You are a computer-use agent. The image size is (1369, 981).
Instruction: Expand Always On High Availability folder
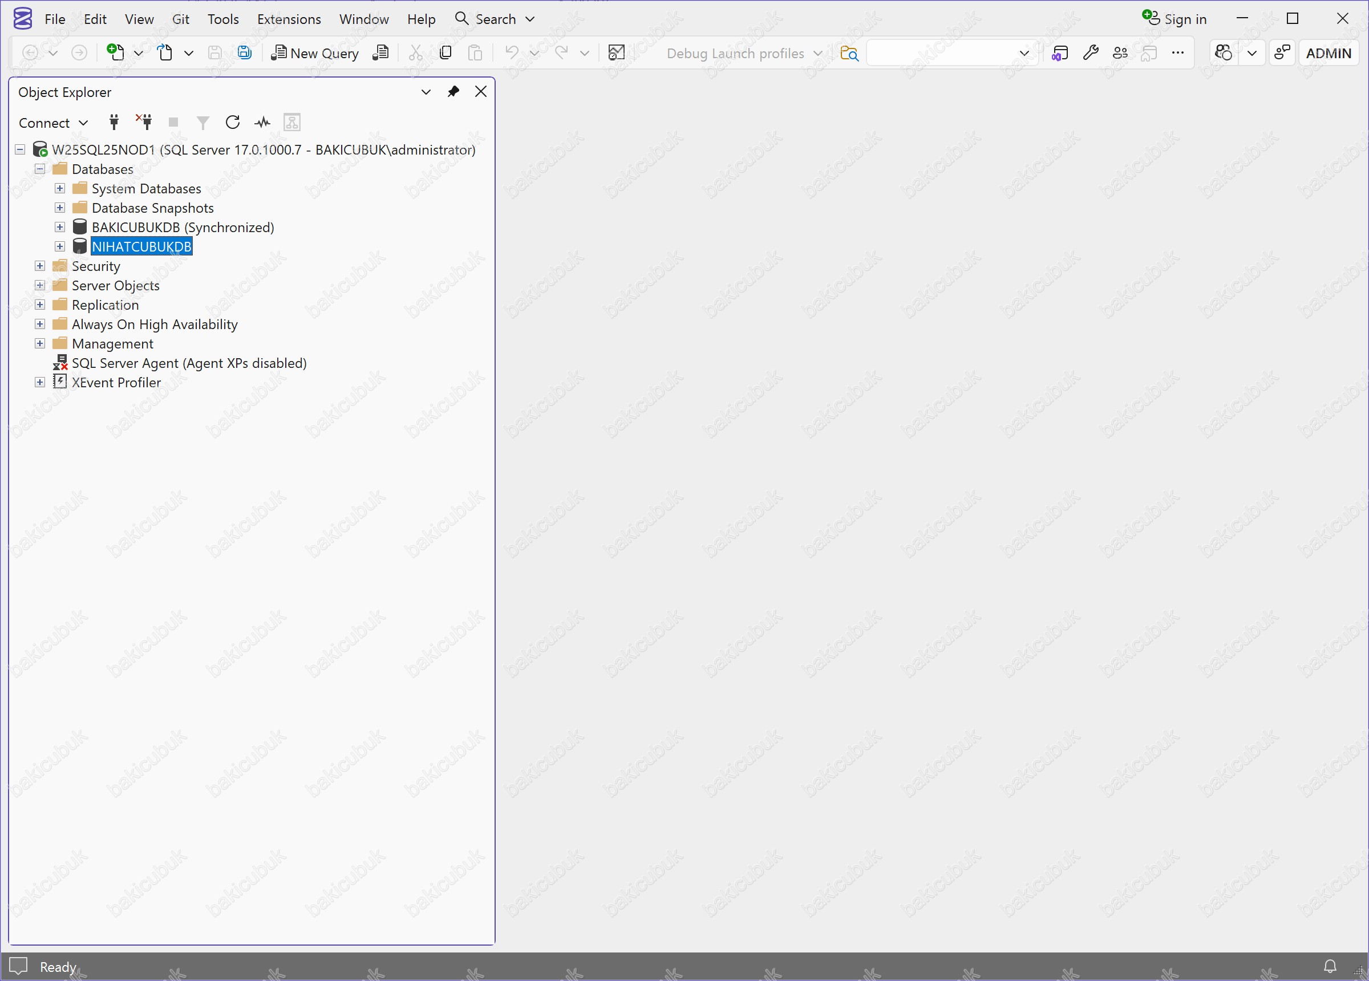click(40, 324)
